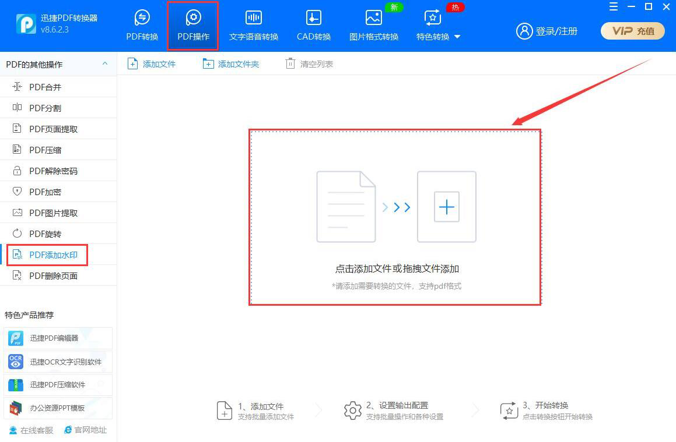Click the rotate icon for PDF旋转

pyautogui.click(x=17, y=234)
